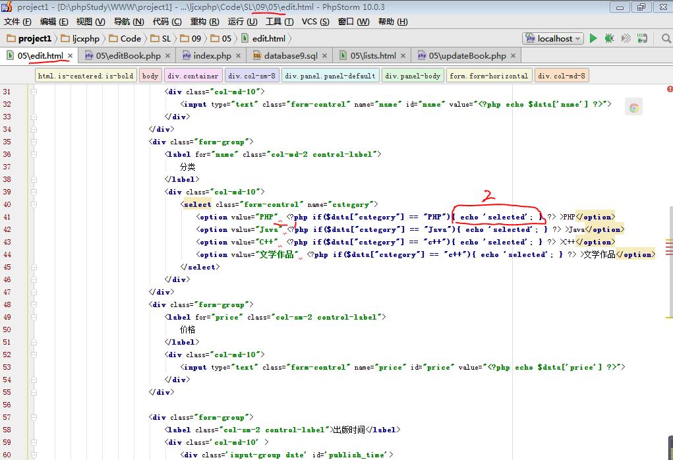Close the 05\edit.html tab

pos(70,56)
